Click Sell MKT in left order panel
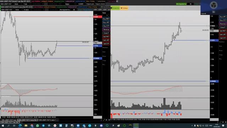Screen dimensions: 227x128 pos(106,37)
